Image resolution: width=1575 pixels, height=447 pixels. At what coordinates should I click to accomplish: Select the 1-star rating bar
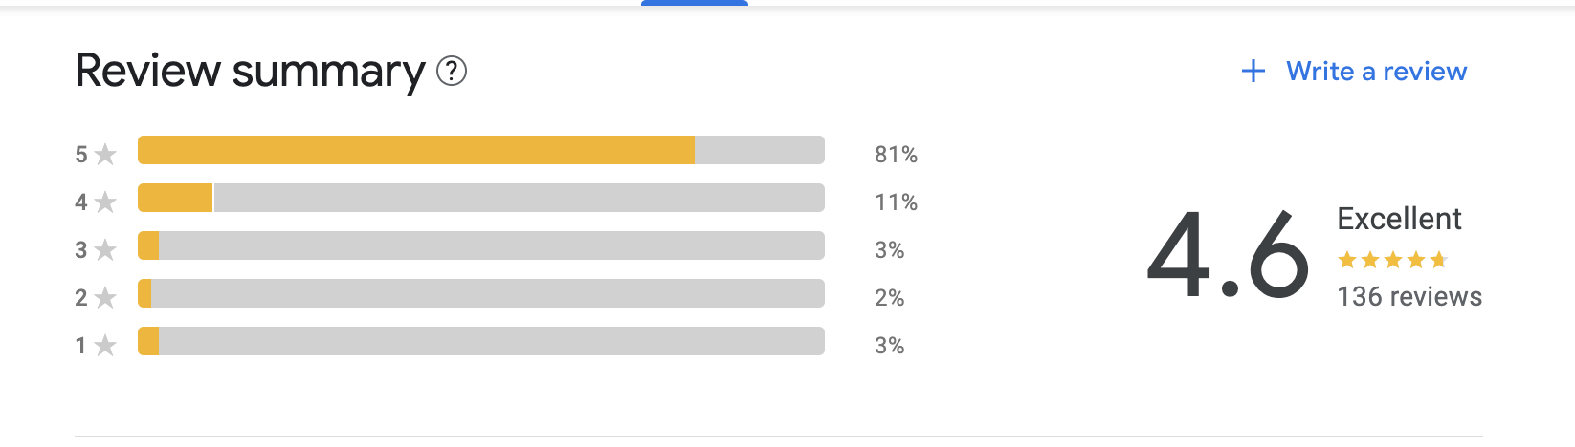tap(481, 341)
